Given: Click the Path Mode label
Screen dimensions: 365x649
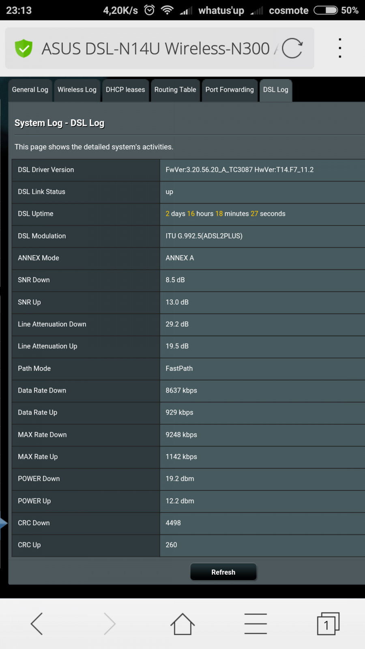Looking at the screenshot, I should pyautogui.click(x=34, y=368).
